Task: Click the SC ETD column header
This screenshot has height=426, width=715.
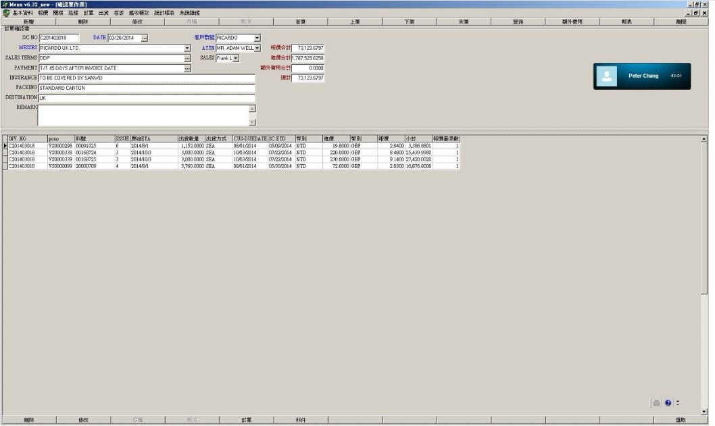Action: 281,138
